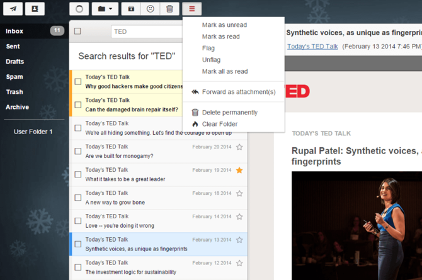Unstar the February 19 2014 message
Viewport: 422px width, 280px height.
[x=239, y=170]
